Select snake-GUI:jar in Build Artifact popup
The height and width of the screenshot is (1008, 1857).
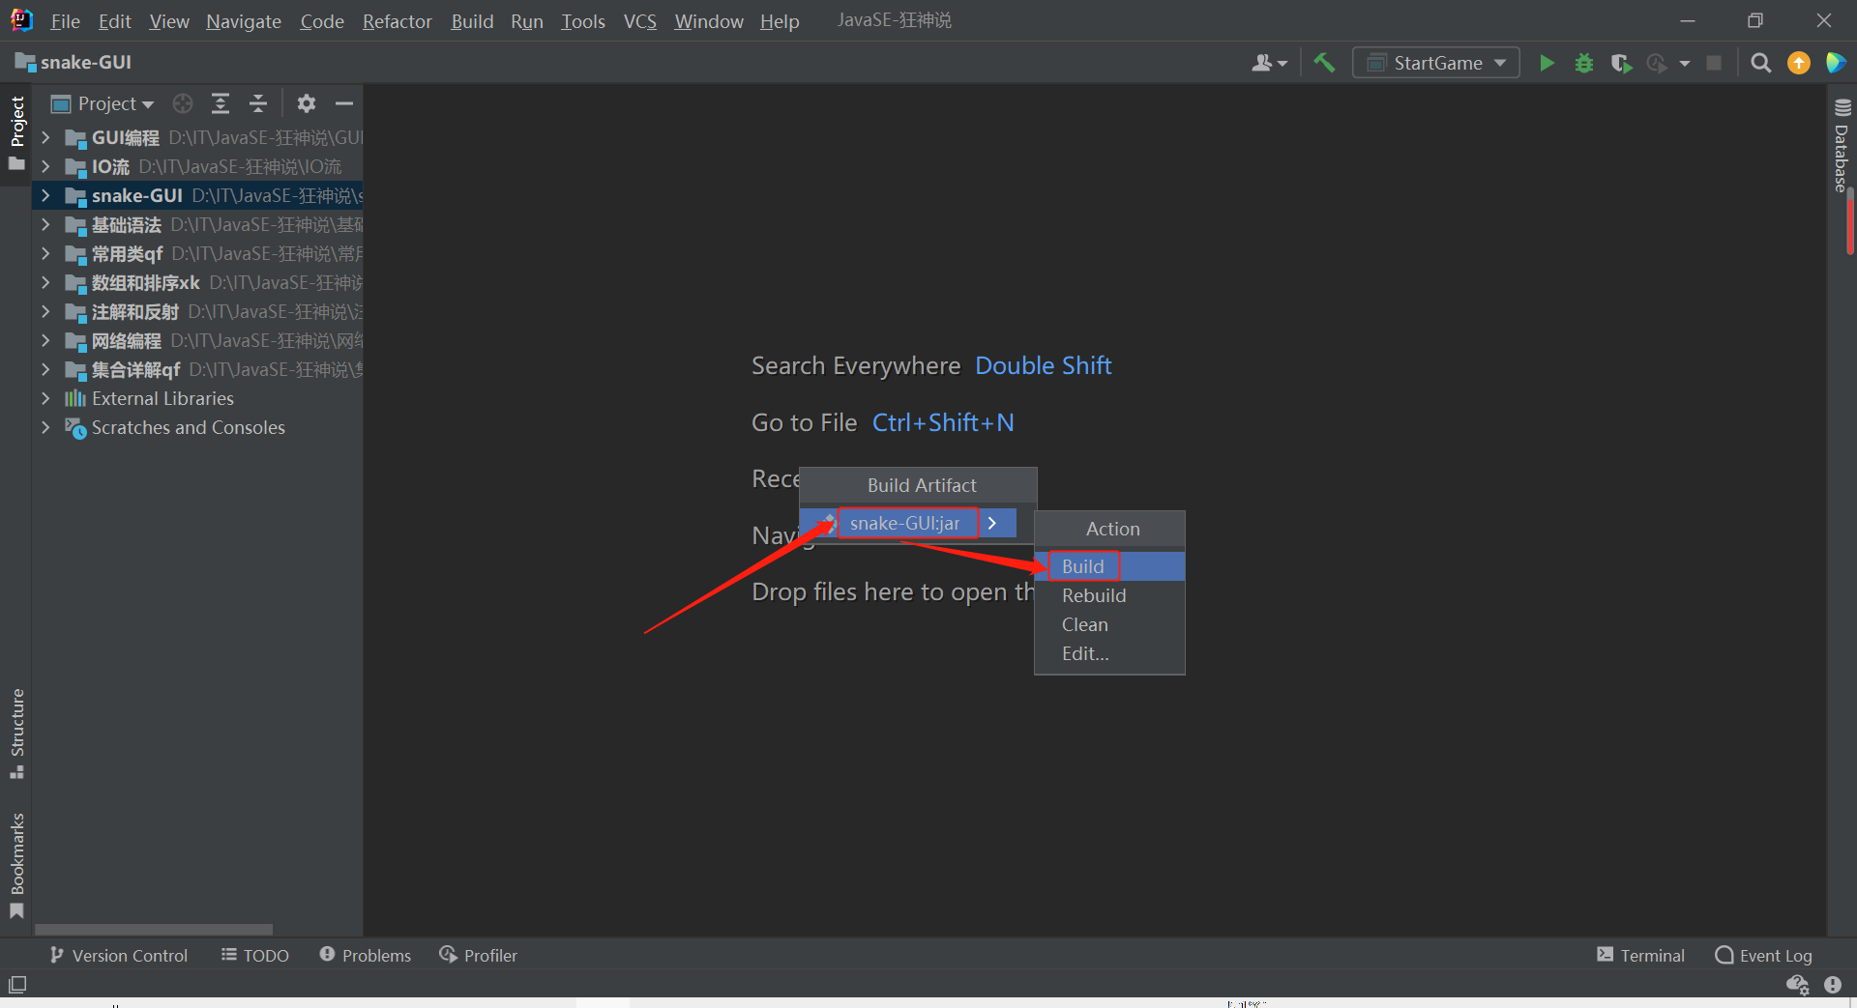pyautogui.click(x=908, y=523)
